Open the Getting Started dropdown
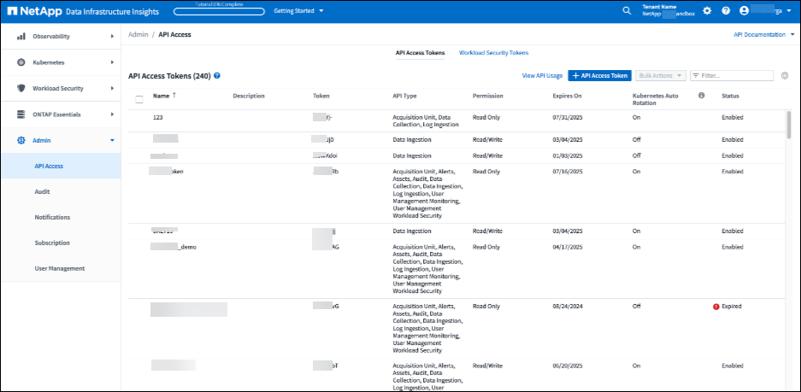 [298, 11]
